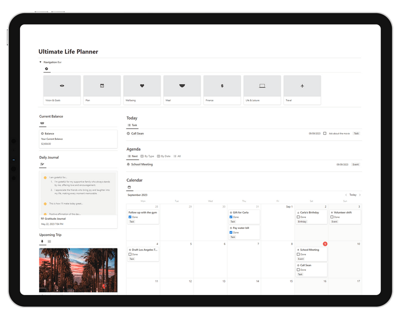This screenshot has height=319, width=400.
Task: Select the All agenda tab
Action: tap(178, 156)
